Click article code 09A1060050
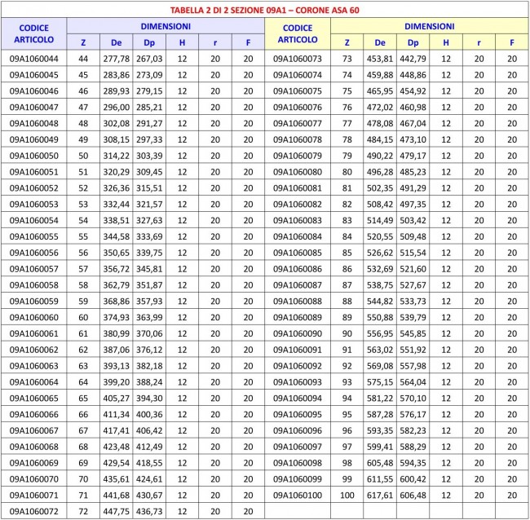The width and height of the screenshot is (530, 520). pyautogui.click(x=33, y=156)
